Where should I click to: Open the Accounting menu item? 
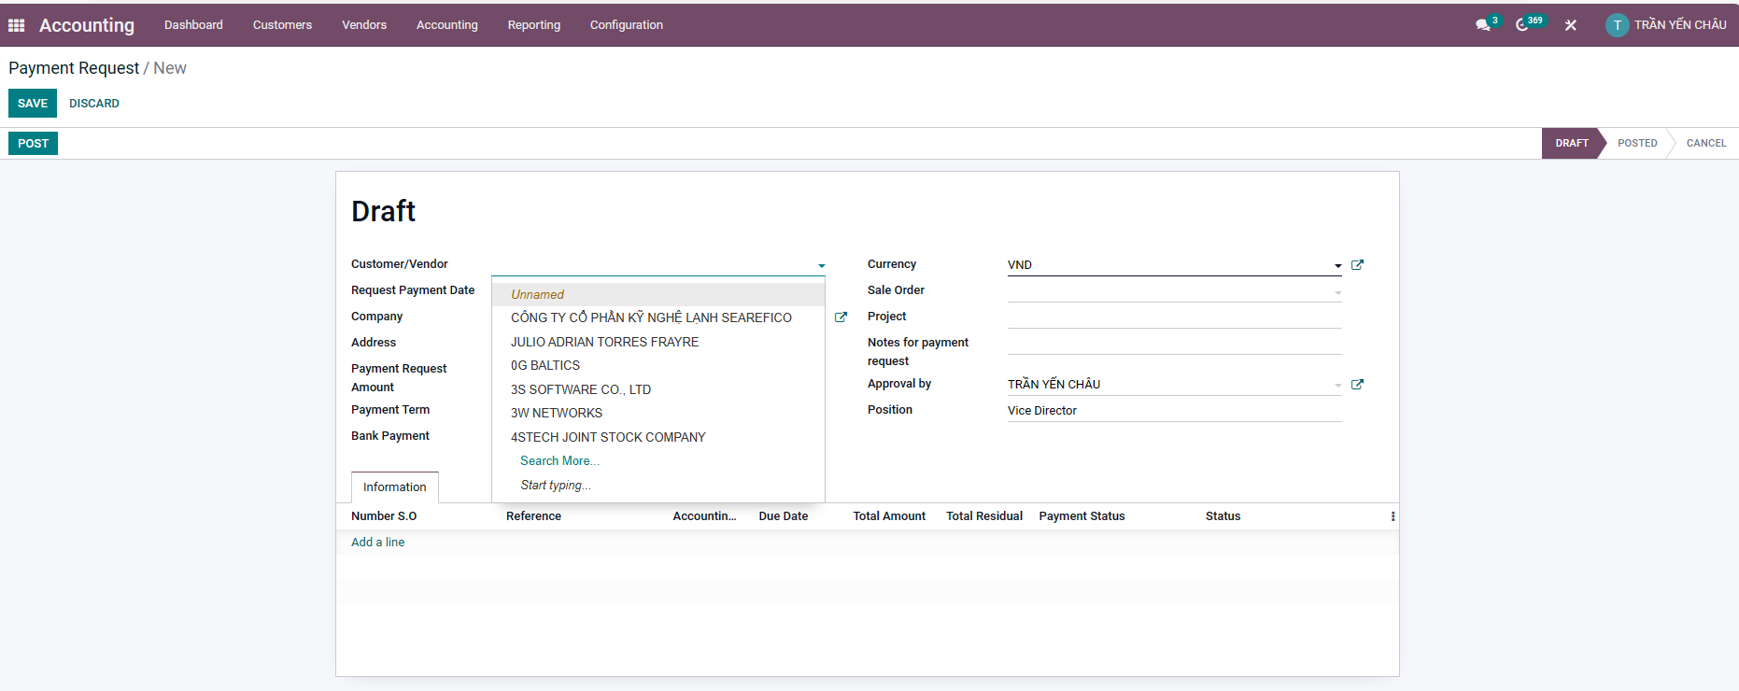[446, 25]
